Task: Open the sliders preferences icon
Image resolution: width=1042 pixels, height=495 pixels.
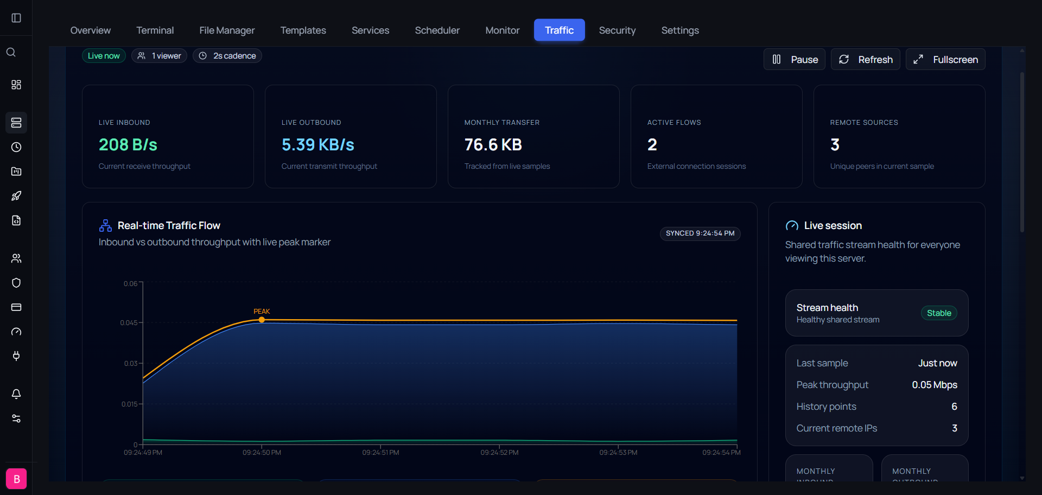Action: [x=16, y=418]
